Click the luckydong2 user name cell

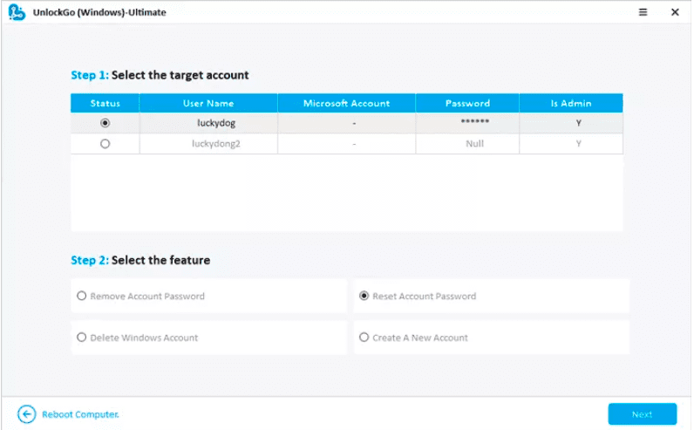216,144
